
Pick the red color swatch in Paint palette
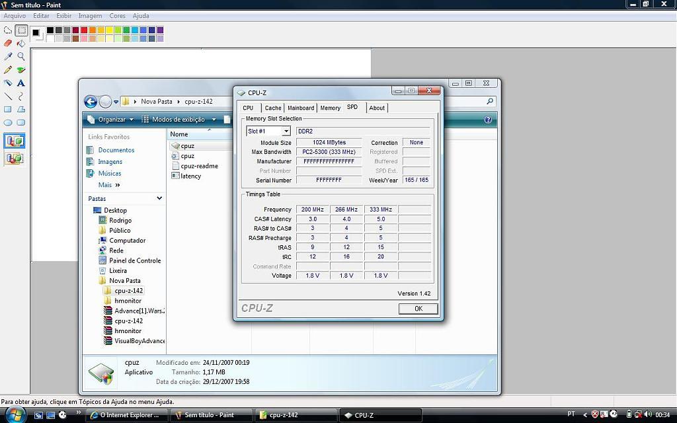point(84,30)
